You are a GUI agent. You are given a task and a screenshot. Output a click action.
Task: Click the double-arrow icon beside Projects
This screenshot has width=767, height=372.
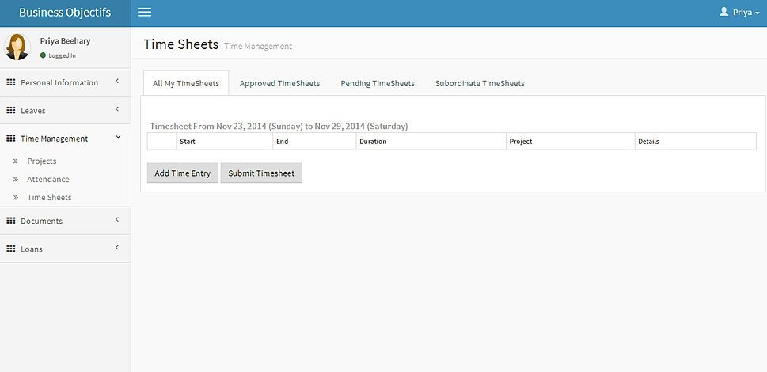(x=16, y=161)
